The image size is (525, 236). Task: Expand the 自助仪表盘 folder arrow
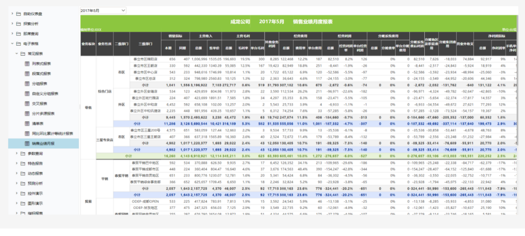(x=12, y=14)
